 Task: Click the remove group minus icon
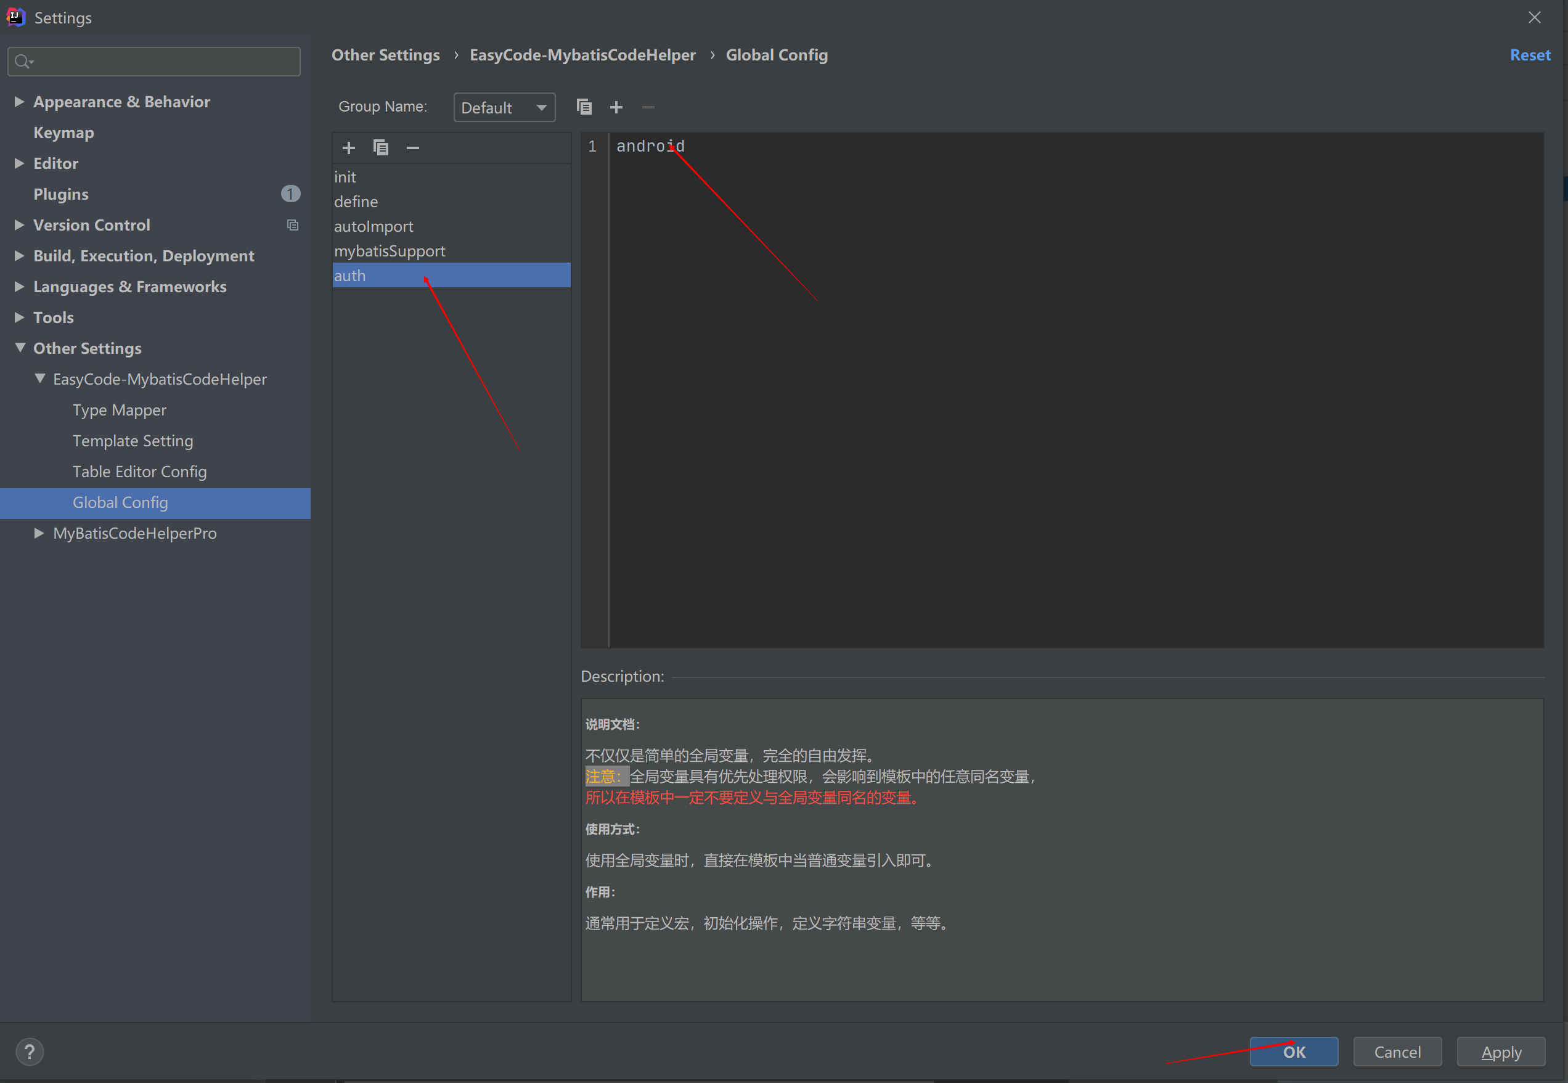point(647,107)
